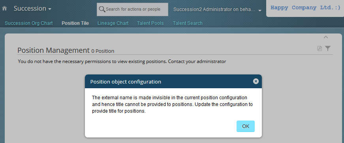This screenshot has height=143, width=344.
Task: Open the filter funnel icon
Action: (x=328, y=48)
